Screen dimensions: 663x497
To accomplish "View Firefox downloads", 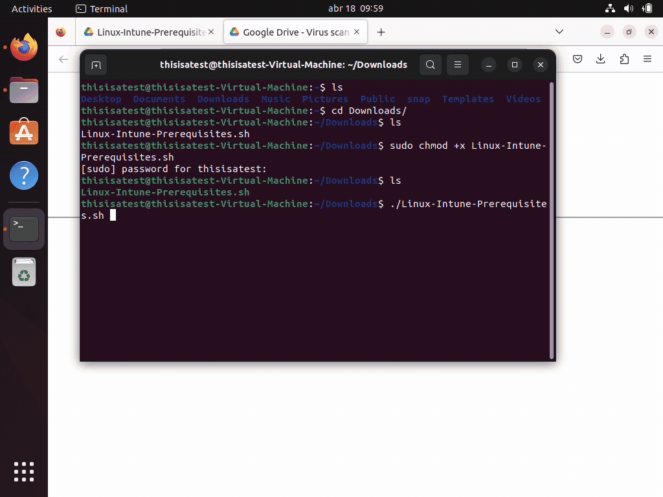I will 600,58.
